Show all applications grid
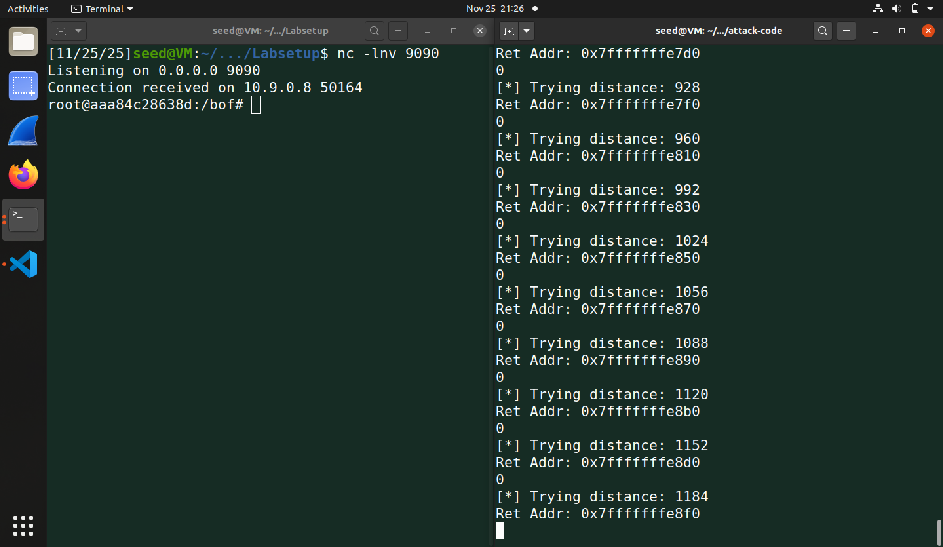The width and height of the screenshot is (943, 547). click(x=23, y=526)
